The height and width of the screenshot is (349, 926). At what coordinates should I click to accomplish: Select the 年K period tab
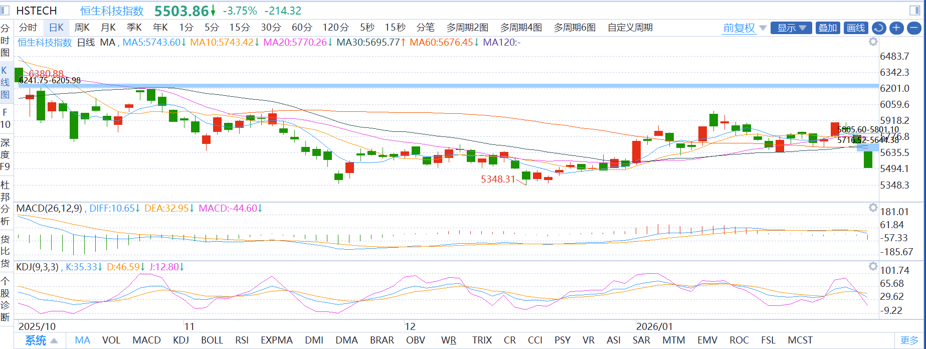pos(160,28)
